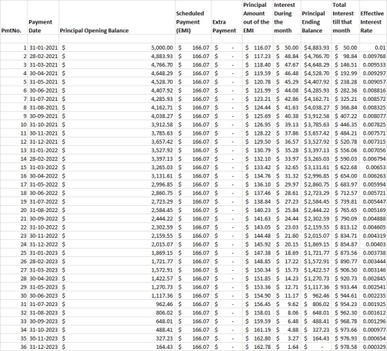Click effective rate cell 0.00653

tap(373, 167)
